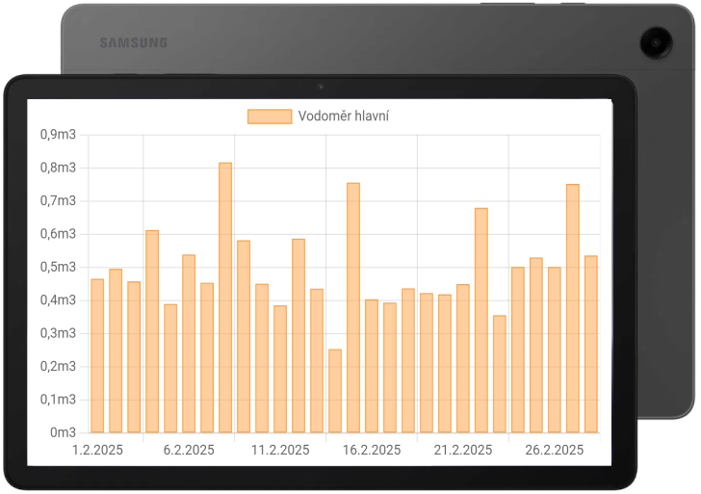701x494 pixels.
Task: Click the Samsung logo on the tablet back
Action: pos(134,43)
